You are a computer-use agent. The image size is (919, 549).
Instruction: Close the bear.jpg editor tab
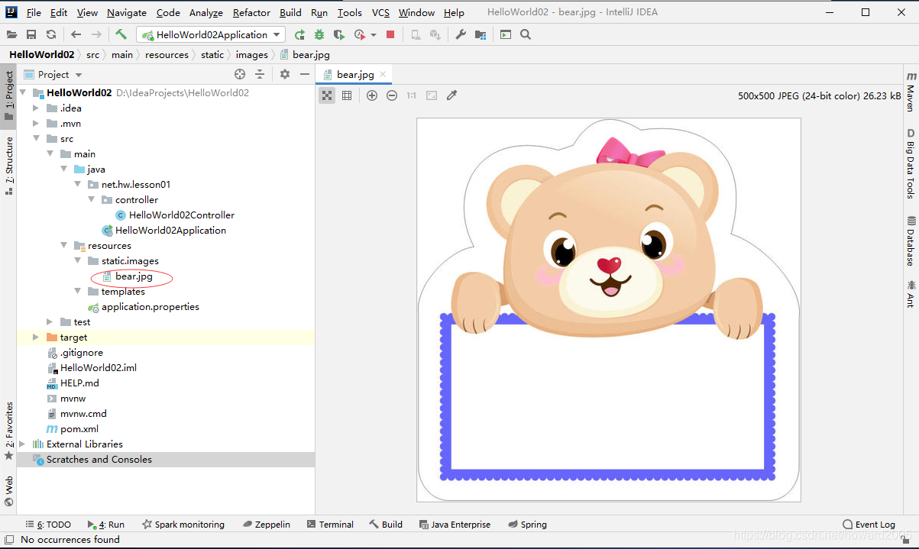tap(383, 74)
